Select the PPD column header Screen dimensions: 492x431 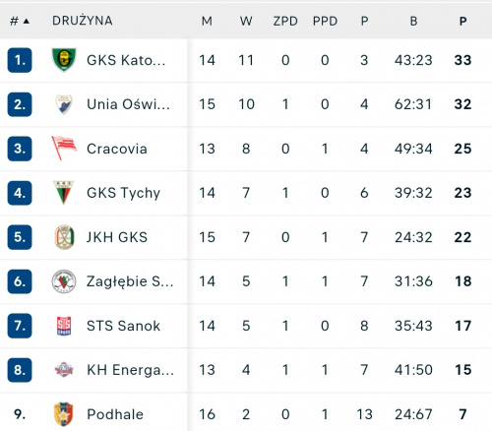(x=325, y=22)
